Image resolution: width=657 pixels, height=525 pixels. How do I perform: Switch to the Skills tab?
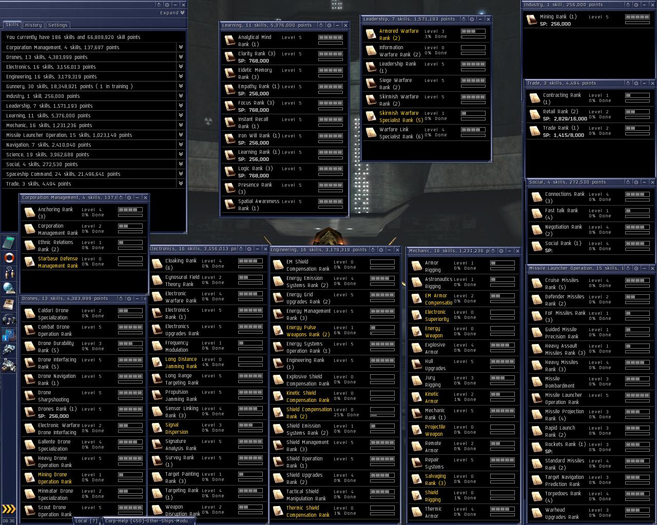pyautogui.click(x=12, y=25)
